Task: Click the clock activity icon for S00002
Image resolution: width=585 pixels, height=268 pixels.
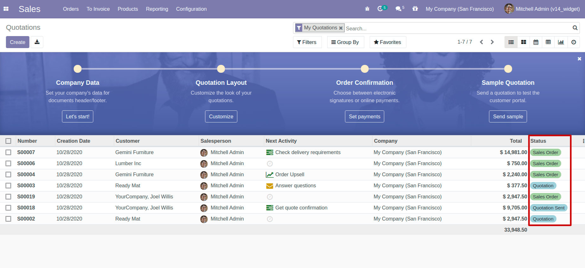Action: [x=270, y=219]
